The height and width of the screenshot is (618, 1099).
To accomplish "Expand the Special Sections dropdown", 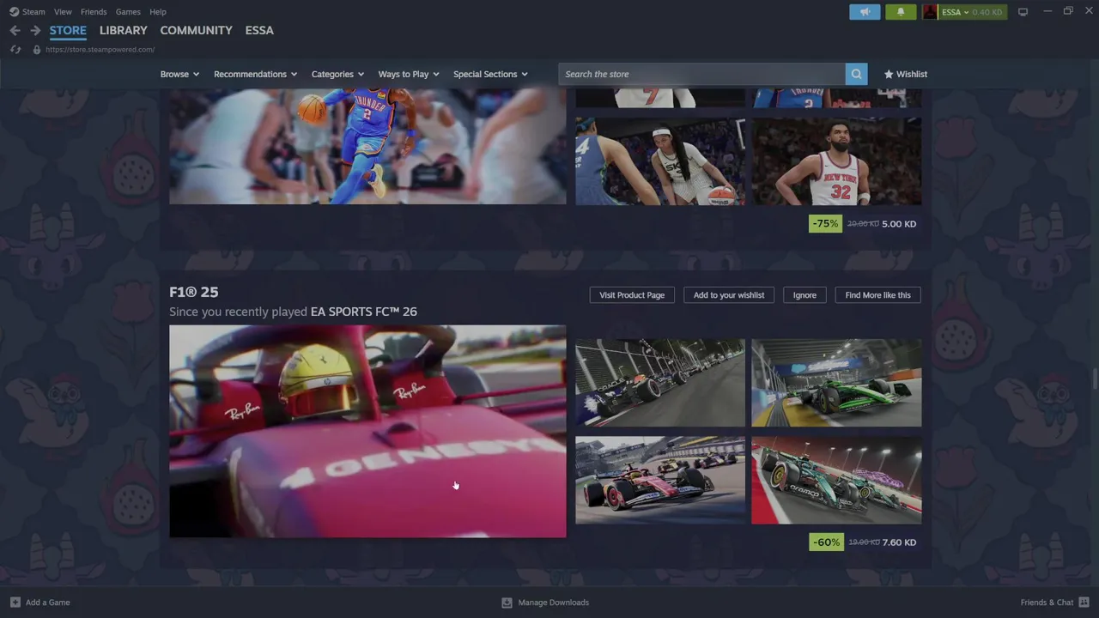I will [490, 74].
